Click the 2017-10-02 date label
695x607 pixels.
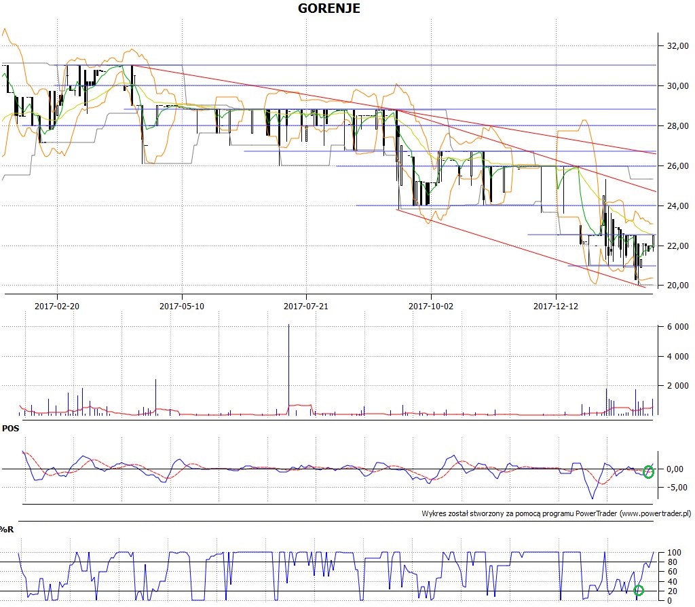(x=431, y=306)
